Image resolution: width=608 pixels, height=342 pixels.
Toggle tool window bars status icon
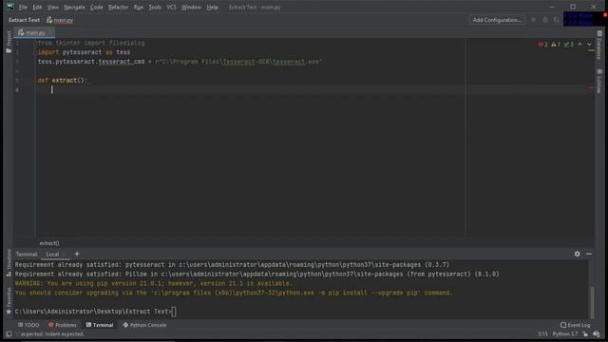tap(9, 334)
